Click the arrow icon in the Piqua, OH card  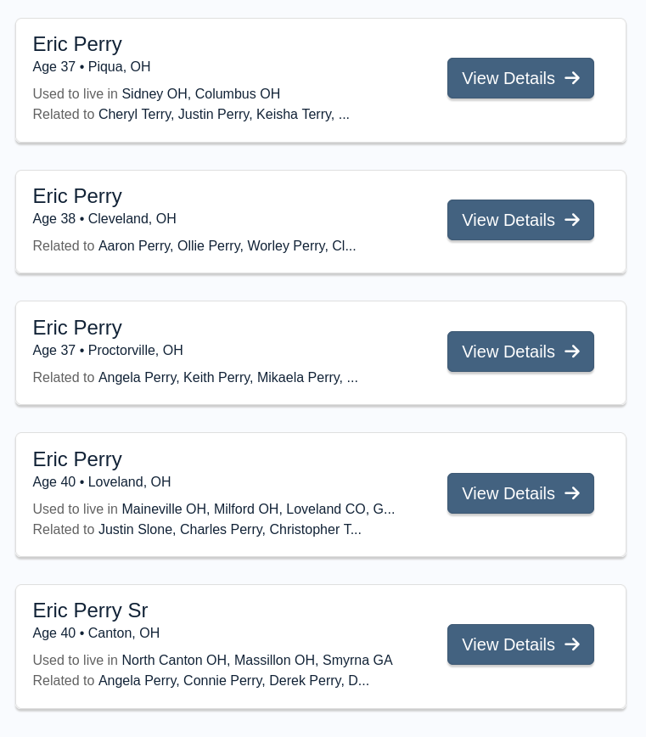pyautogui.click(x=572, y=78)
